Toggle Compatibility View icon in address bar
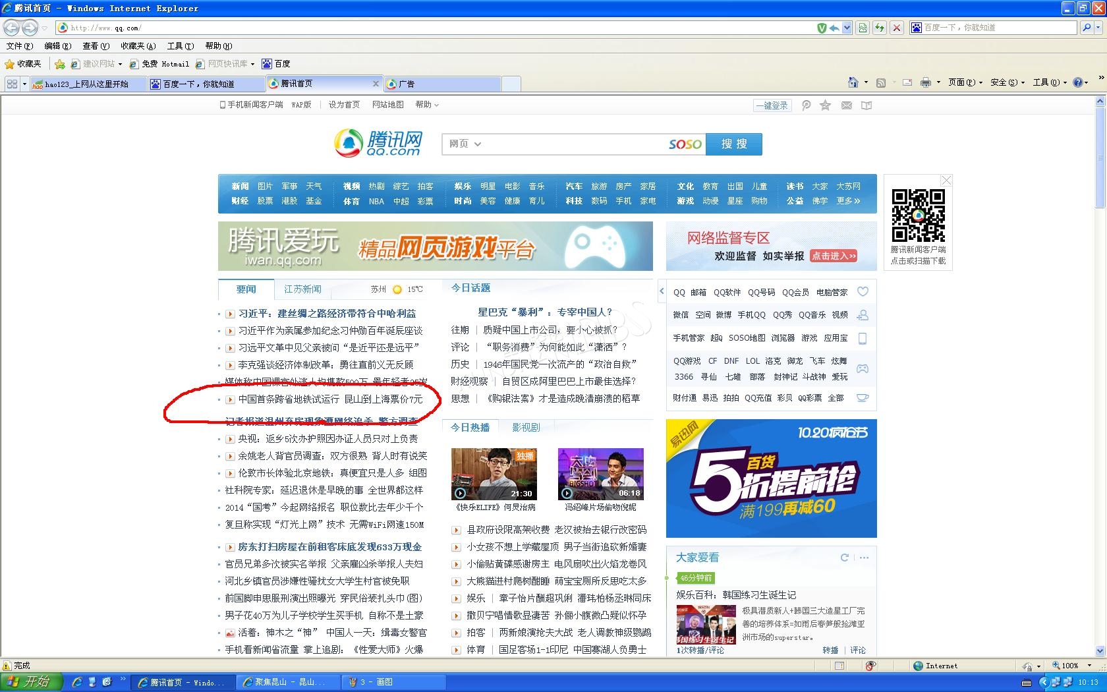Screen dimensions: 1107x692 pos(863,28)
